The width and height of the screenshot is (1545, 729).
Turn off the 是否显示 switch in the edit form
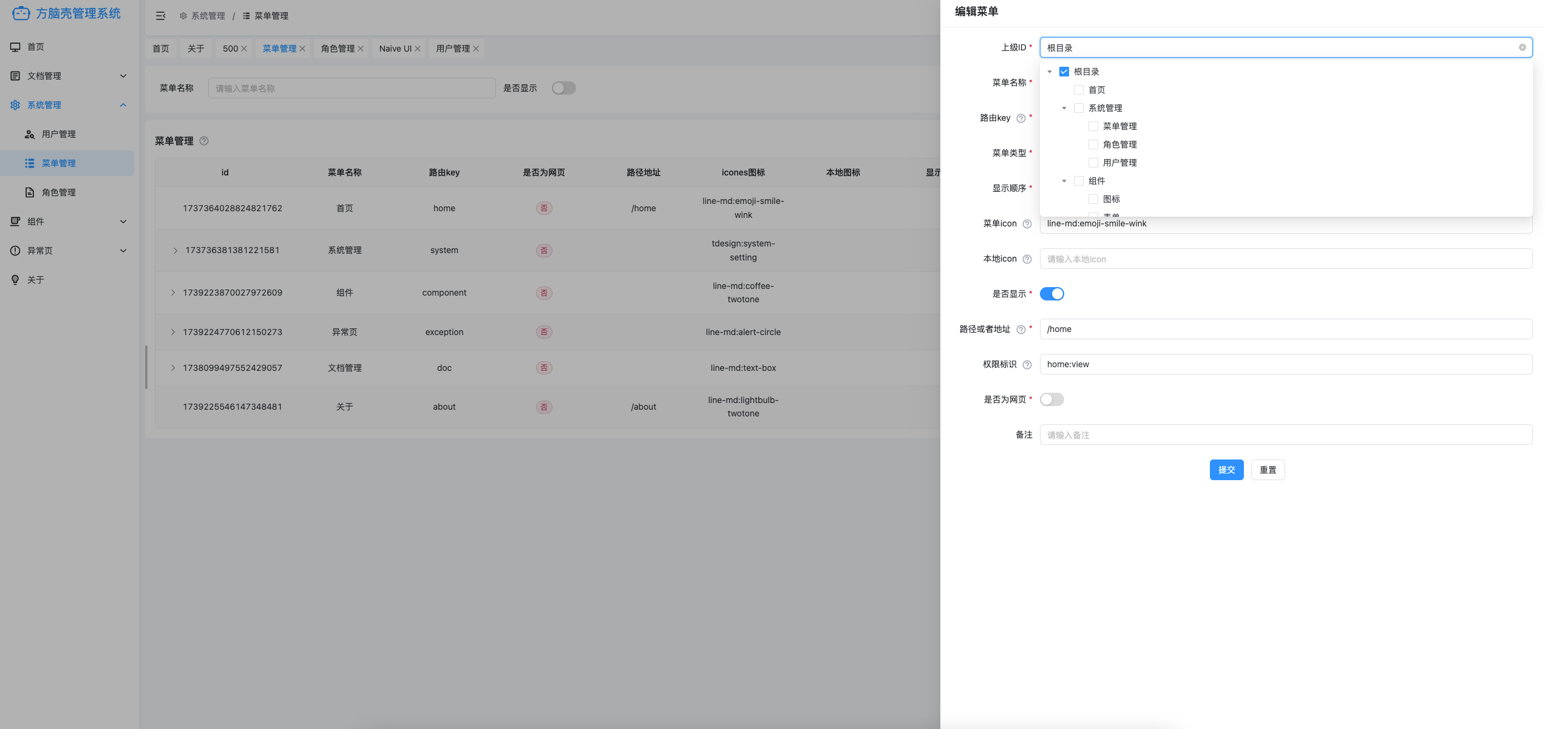click(x=1051, y=294)
